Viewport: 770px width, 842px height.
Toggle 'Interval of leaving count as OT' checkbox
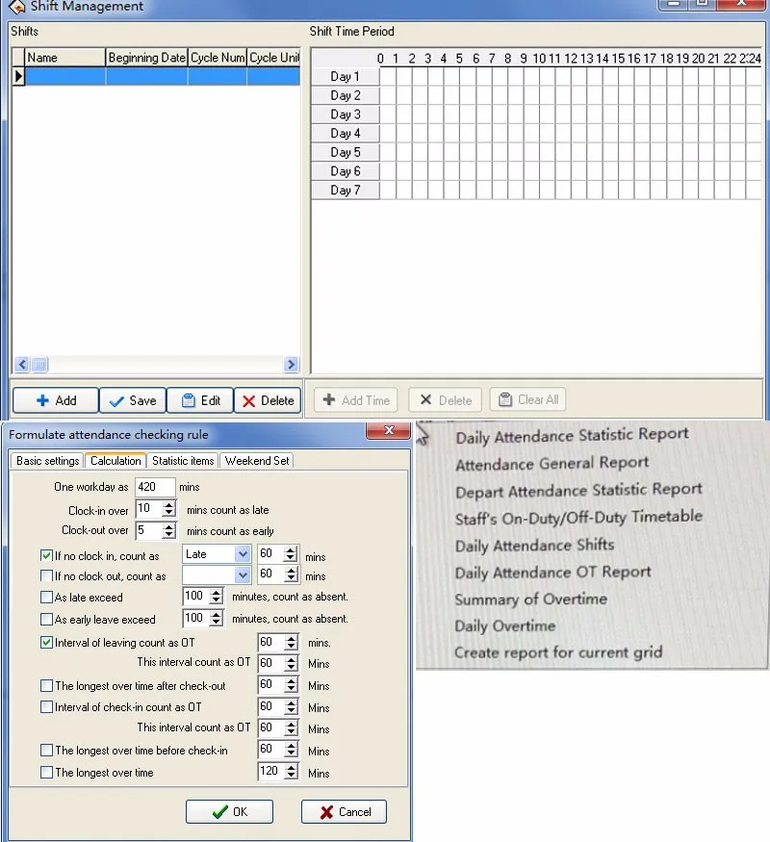pos(47,642)
